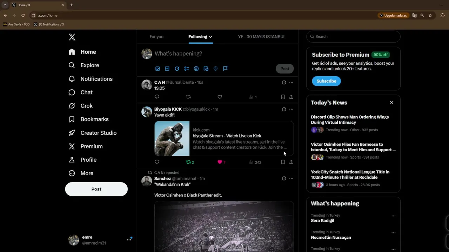Open Discord Clip Shows Man Ordering Wings story
The height and width of the screenshot is (252, 449).
click(353, 123)
